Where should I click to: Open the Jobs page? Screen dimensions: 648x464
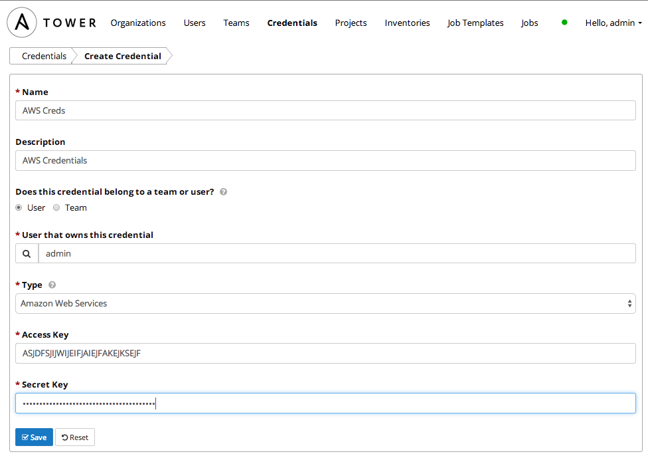pyautogui.click(x=529, y=23)
